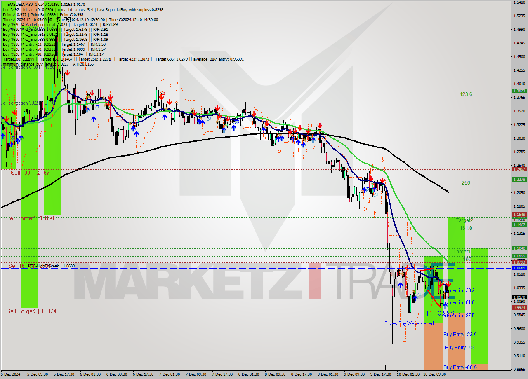Click '0 New Buy Wave started' annotation
Screen dimensions: 528x379
coord(409,323)
